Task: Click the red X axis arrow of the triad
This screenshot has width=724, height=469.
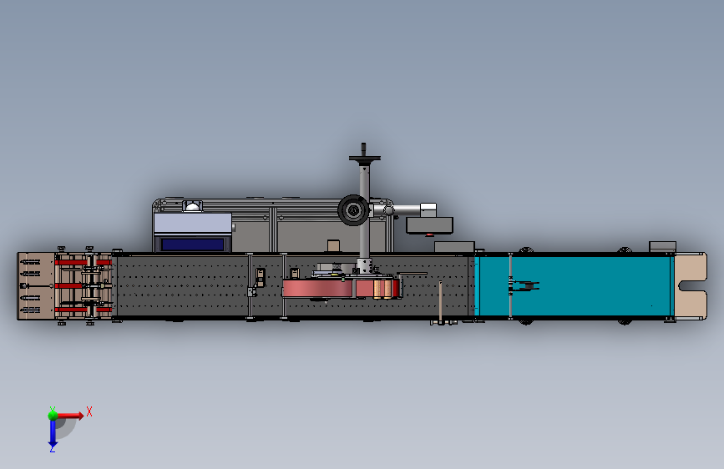Action: pyautogui.click(x=70, y=416)
